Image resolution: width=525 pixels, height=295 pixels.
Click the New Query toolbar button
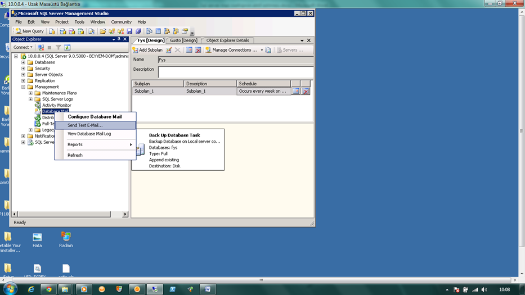[29, 31]
